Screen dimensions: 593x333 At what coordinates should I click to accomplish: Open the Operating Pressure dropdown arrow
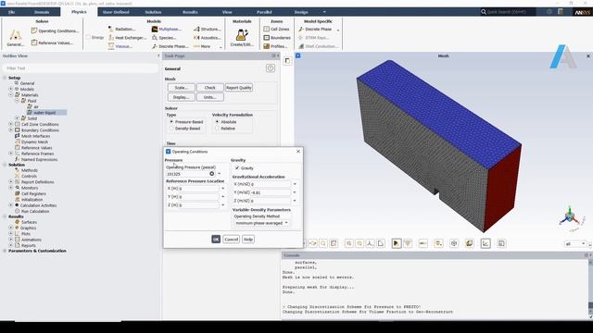pos(220,174)
